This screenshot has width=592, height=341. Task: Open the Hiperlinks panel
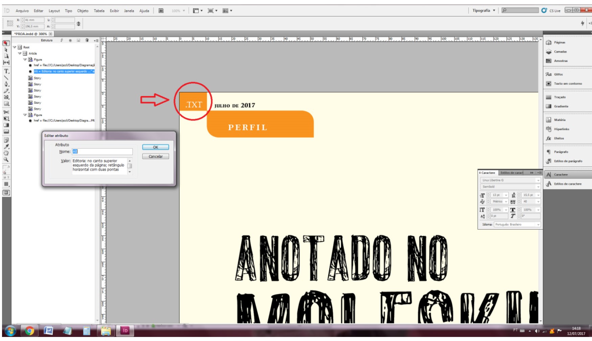pyautogui.click(x=561, y=129)
